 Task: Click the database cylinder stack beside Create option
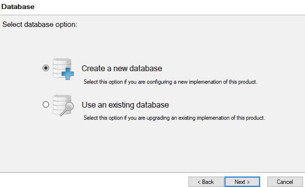pos(60,66)
